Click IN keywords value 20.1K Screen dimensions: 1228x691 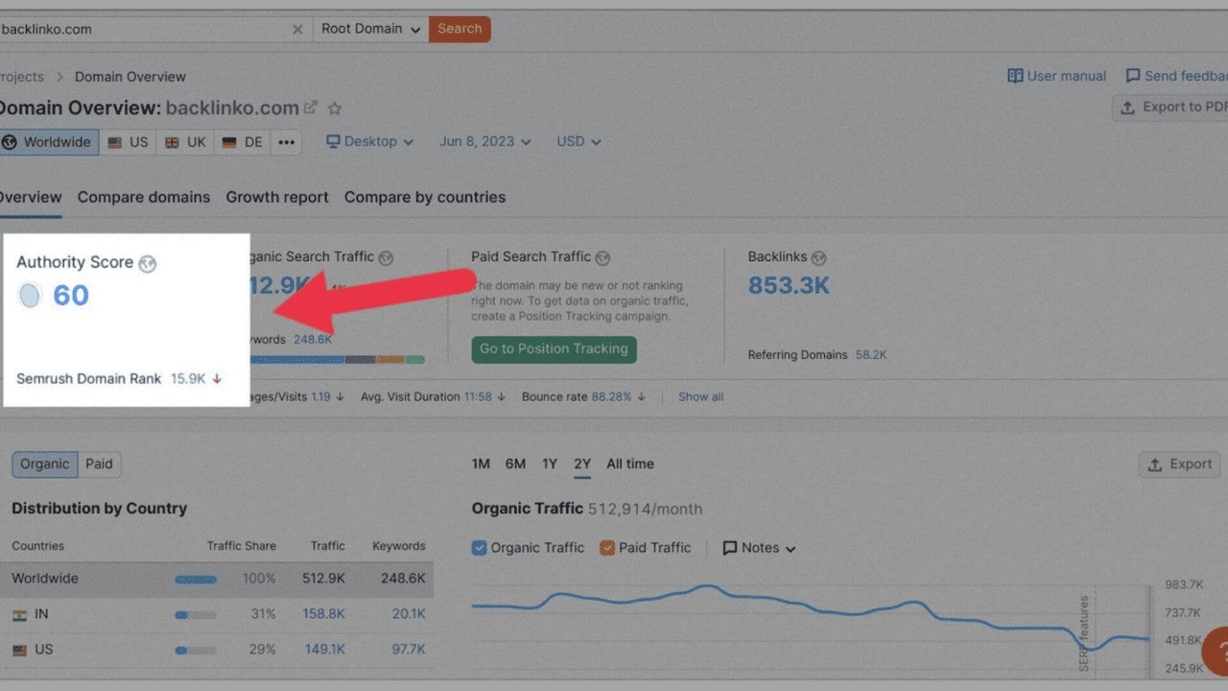[409, 614]
